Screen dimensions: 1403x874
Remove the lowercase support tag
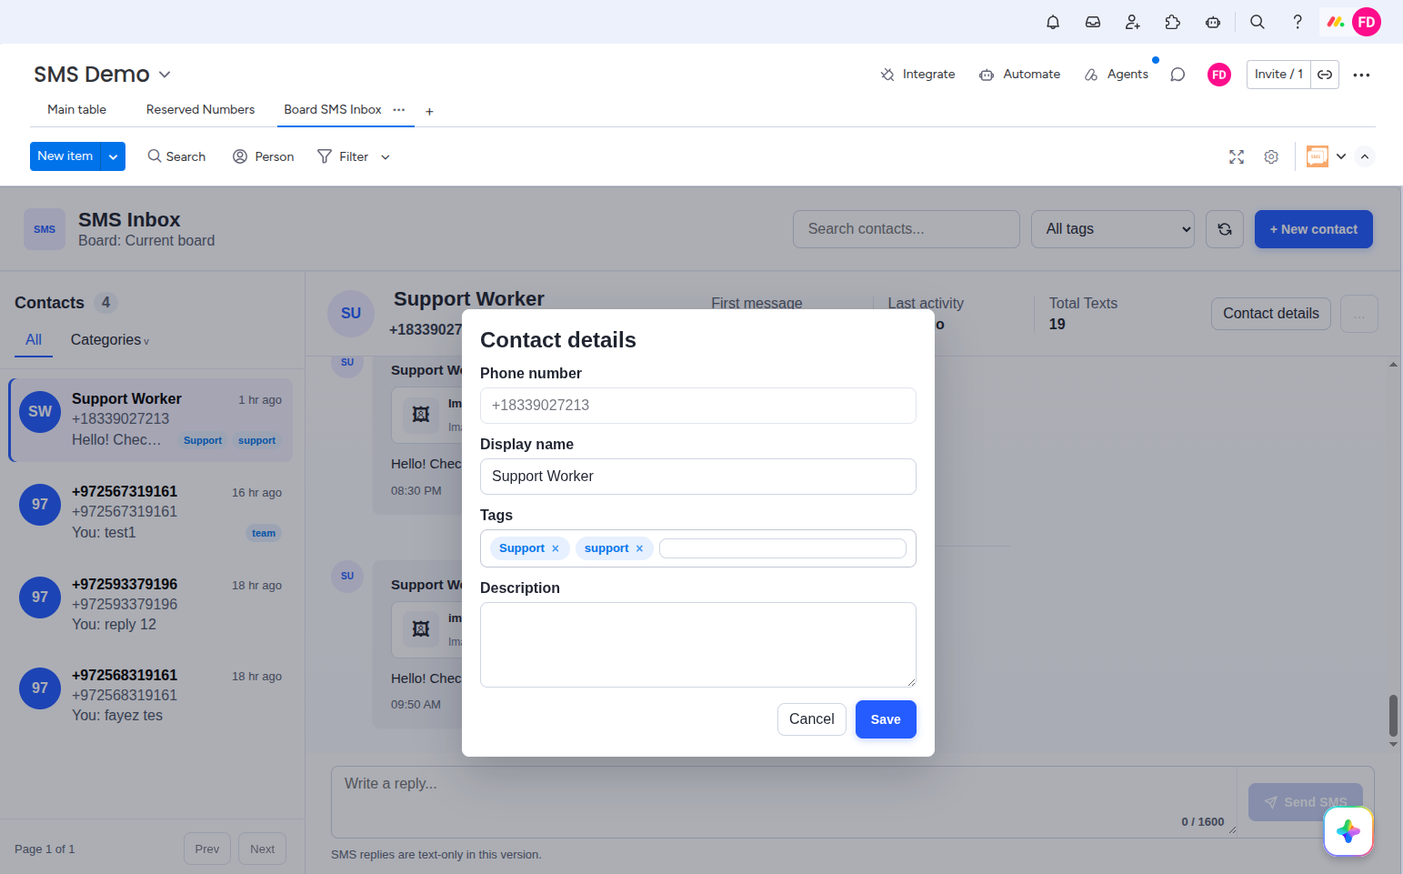click(639, 548)
